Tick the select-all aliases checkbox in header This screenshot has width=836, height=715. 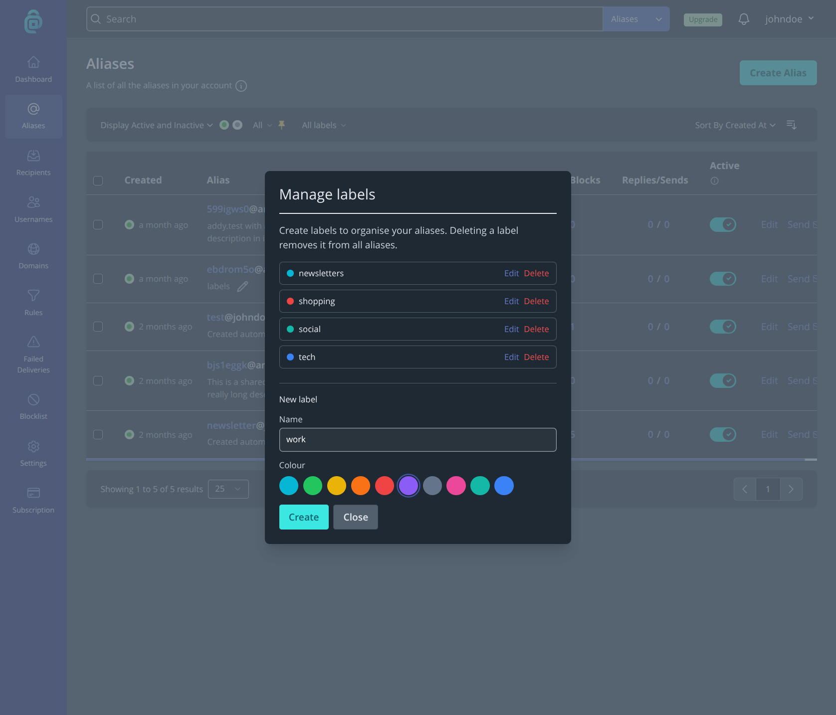coord(98,180)
